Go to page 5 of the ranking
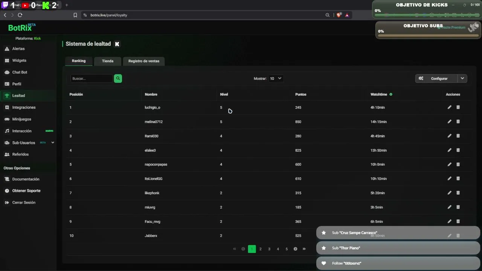This screenshot has height=271, width=482. coord(287,249)
